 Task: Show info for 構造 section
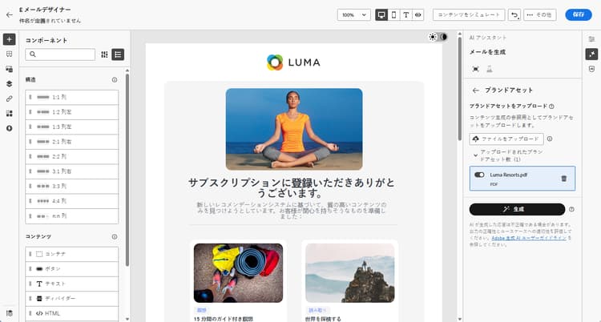point(115,80)
